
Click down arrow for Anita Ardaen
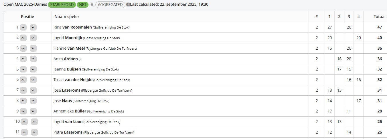coord(33,59)
